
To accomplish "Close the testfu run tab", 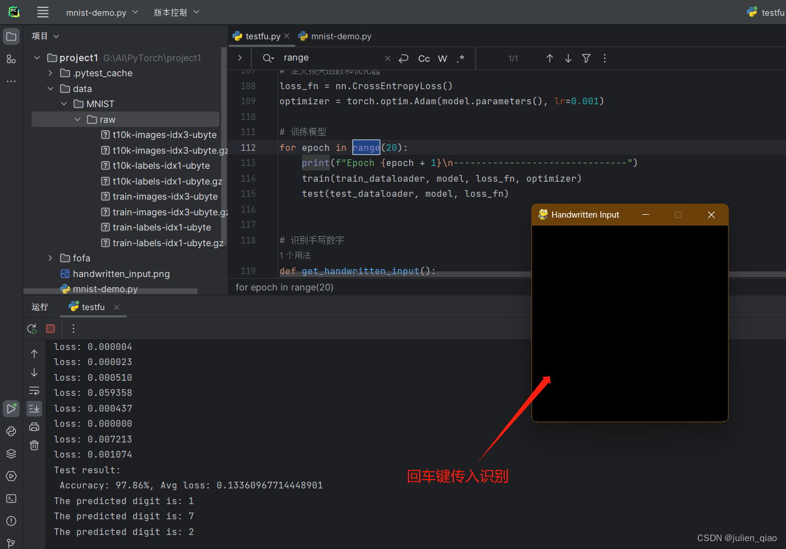I will coord(117,307).
